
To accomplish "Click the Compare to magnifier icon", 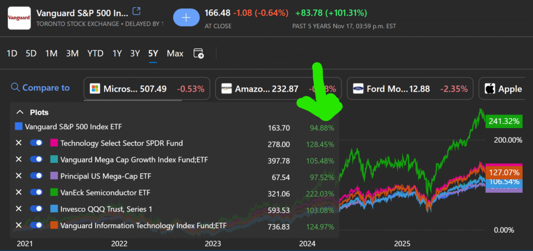I will click(15, 87).
